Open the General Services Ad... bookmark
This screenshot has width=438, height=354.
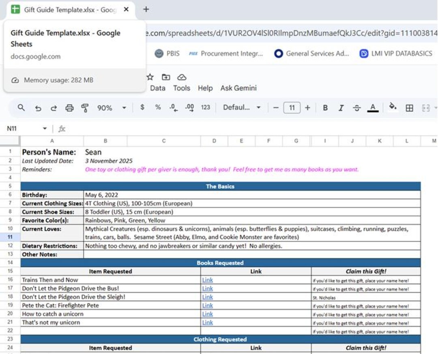click(x=312, y=54)
